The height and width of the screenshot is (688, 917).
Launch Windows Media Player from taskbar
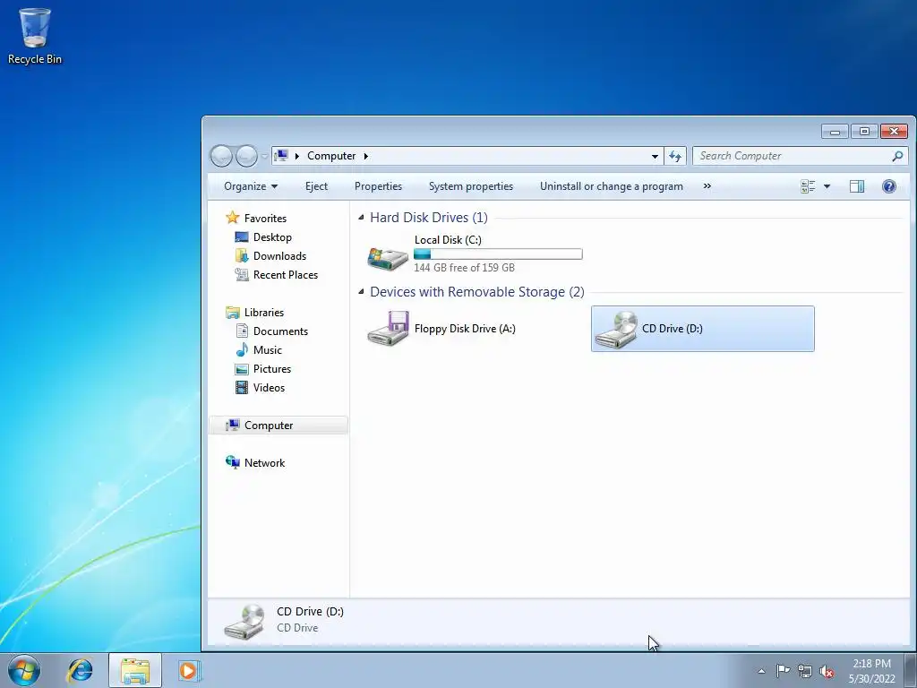(189, 670)
